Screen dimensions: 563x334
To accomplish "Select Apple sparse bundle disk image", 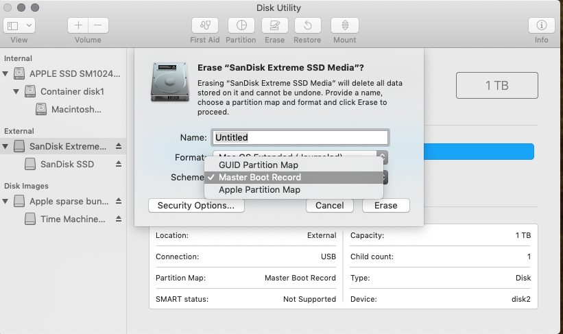I will (69, 202).
